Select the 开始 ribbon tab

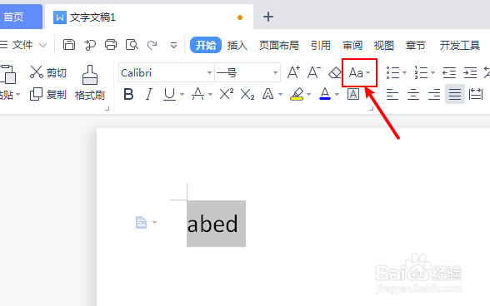[206, 45]
